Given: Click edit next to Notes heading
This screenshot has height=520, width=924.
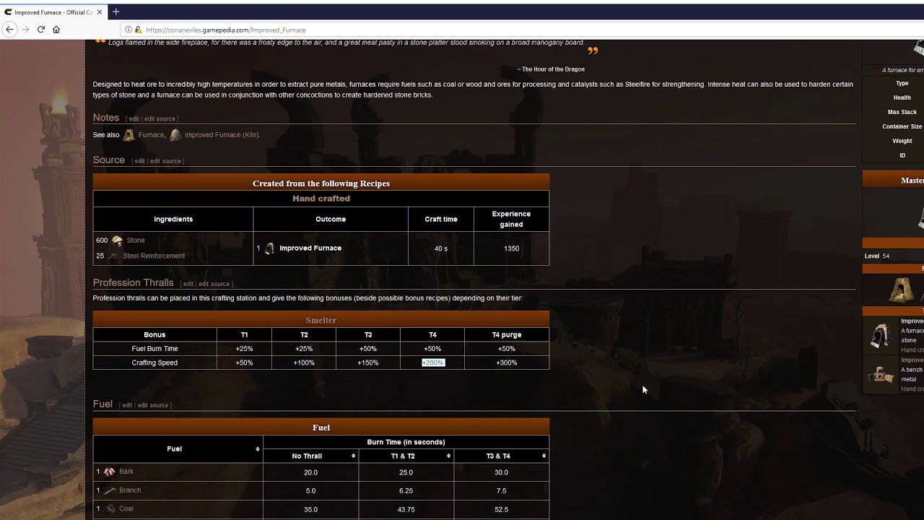Looking at the screenshot, I should tap(134, 119).
